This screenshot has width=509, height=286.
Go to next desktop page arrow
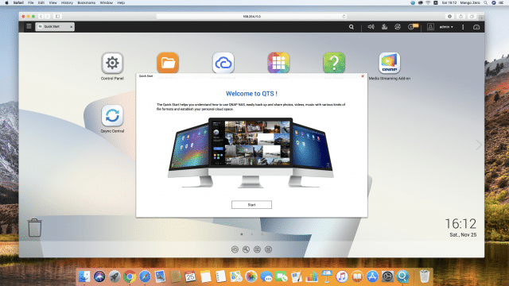click(x=479, y=145)
